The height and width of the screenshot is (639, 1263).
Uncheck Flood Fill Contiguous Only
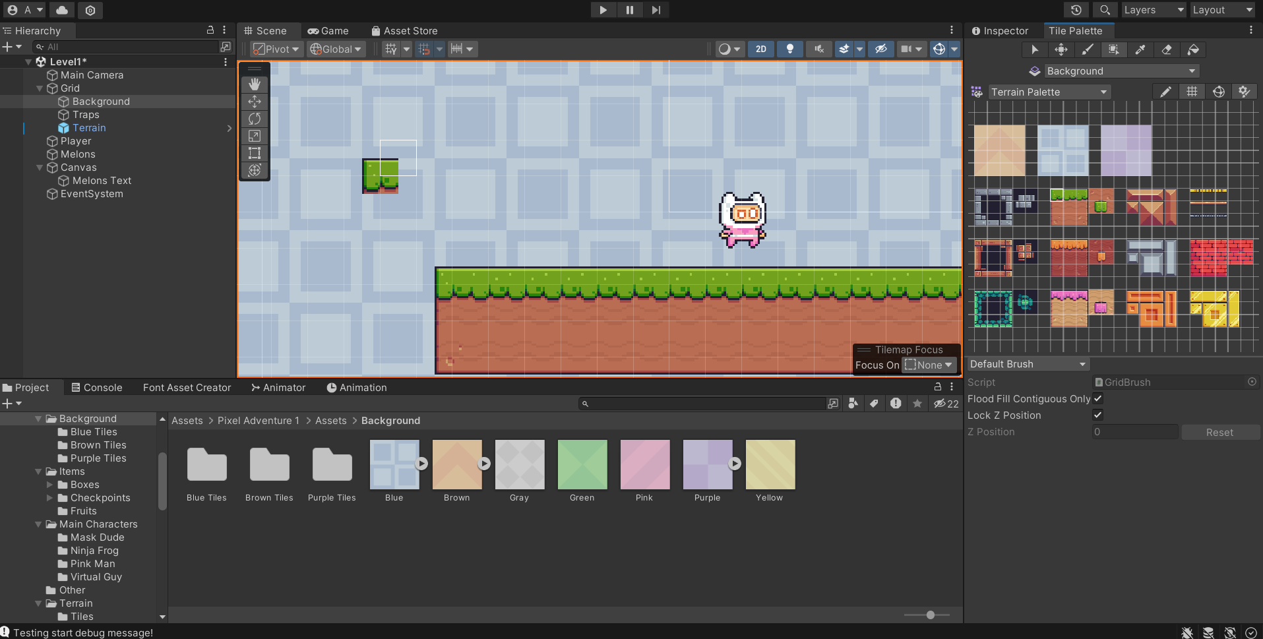[1097, 398]
